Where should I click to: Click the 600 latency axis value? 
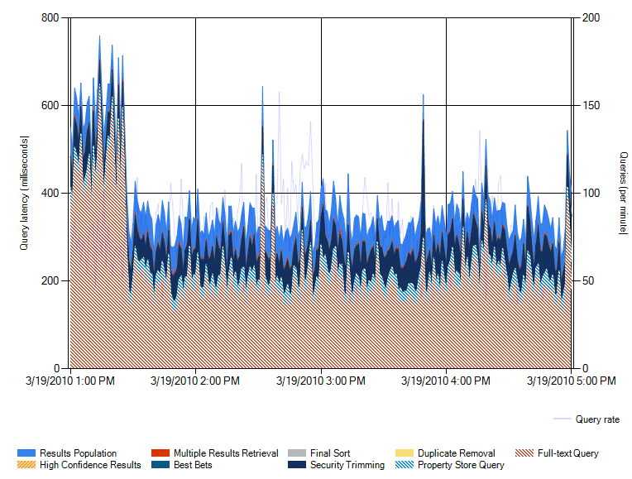[x=50, y=105]
